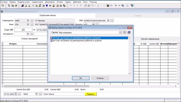181x102 pixels.
Task: Click the copy record icon beside minus
Action: [x=123, y=6]
